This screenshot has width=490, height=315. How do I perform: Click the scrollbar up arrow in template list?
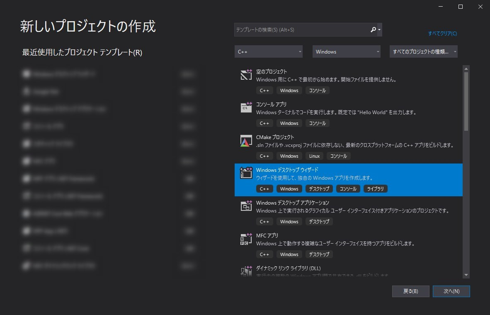466,69
